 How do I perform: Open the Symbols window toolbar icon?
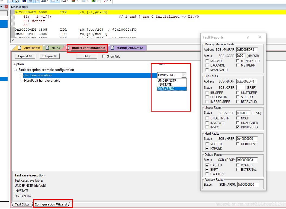24,1
